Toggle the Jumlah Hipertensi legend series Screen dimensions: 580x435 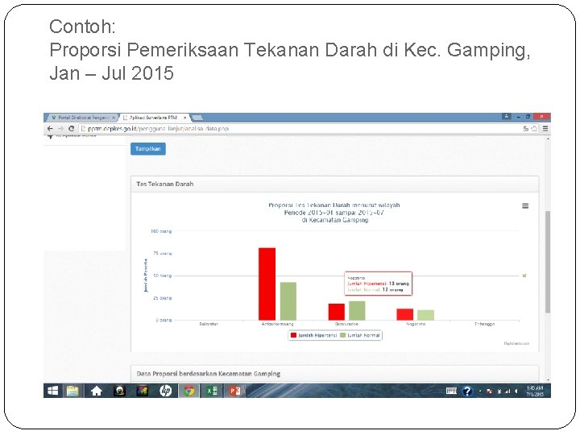point(313,335)
